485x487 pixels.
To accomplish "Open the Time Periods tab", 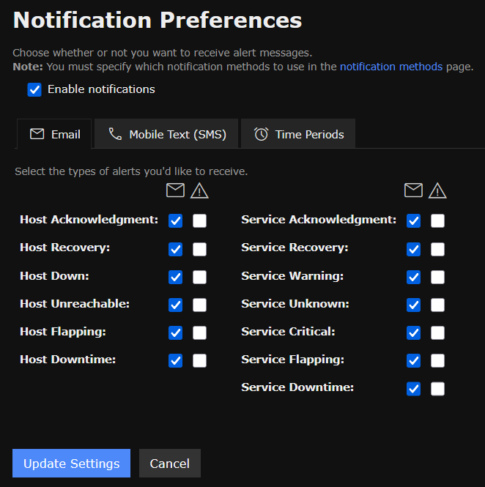I will [x=298, y=134].
